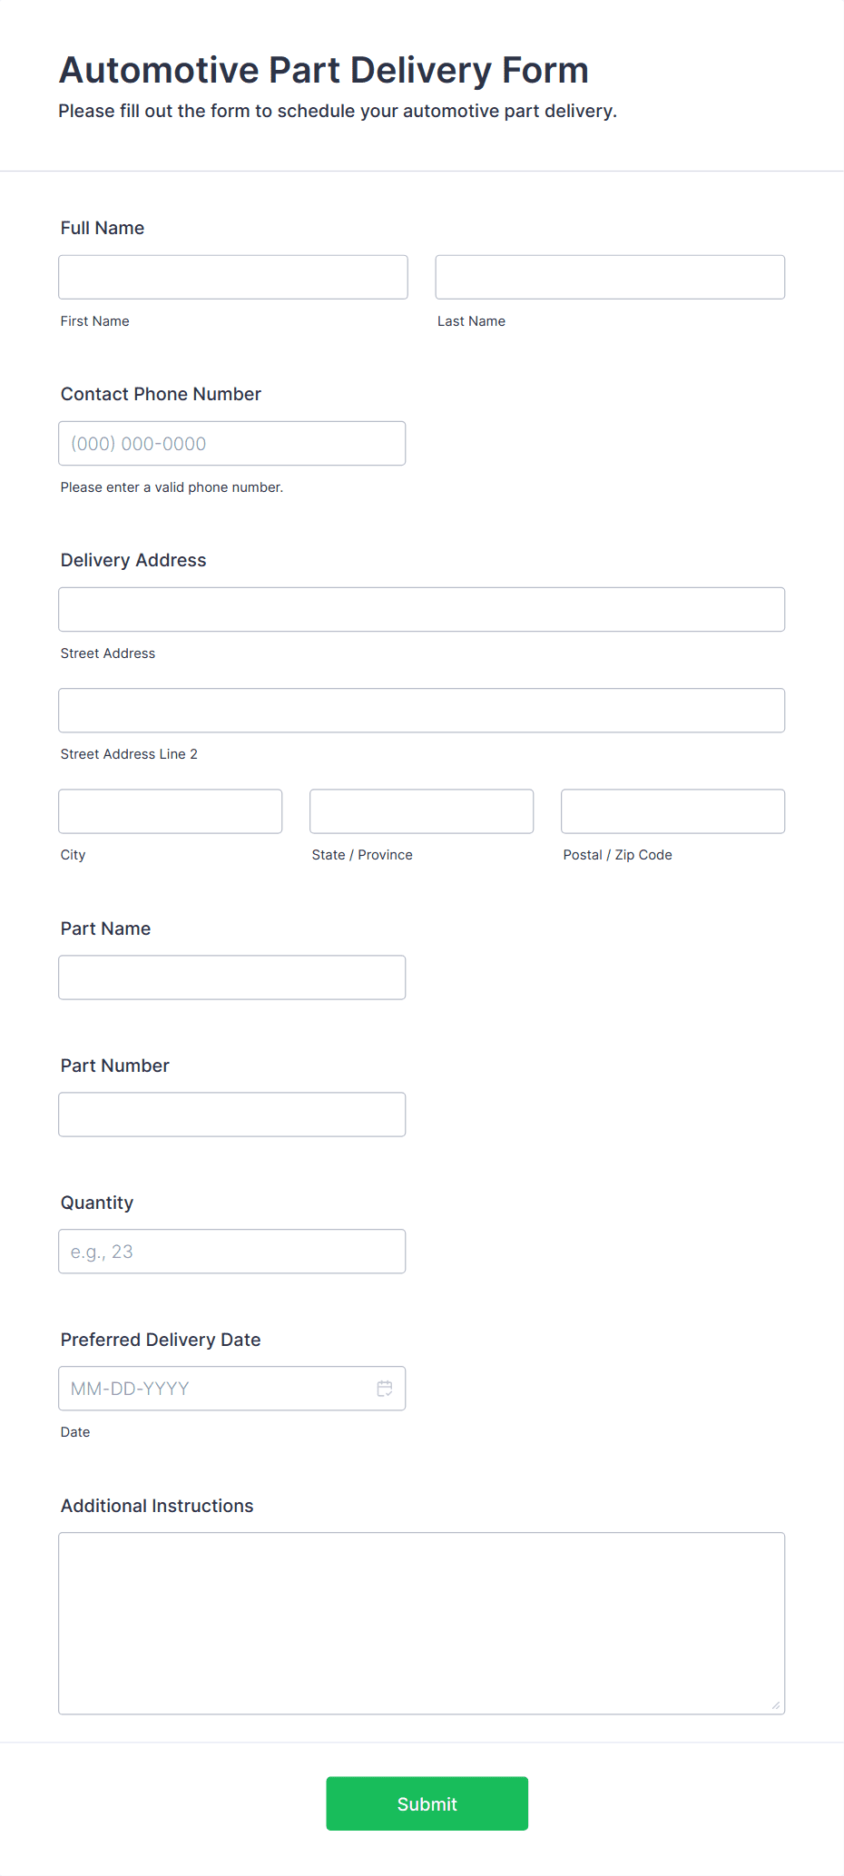844x1876 pixels.
Task: Click the Delivery Address heading
Action: [x=132, y=560]
